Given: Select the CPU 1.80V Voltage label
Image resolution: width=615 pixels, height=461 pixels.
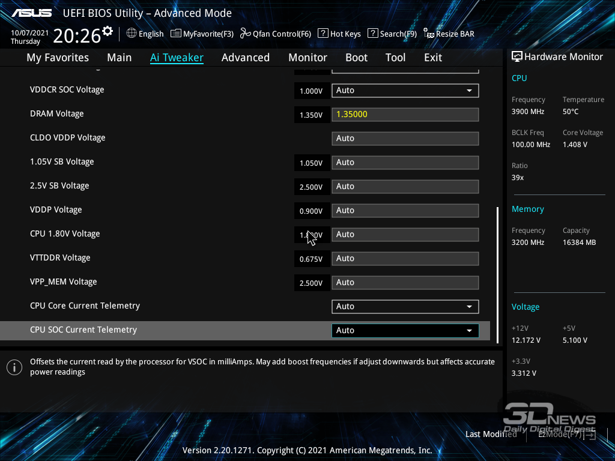Looking at the screenshot, I should click(65, 234).
